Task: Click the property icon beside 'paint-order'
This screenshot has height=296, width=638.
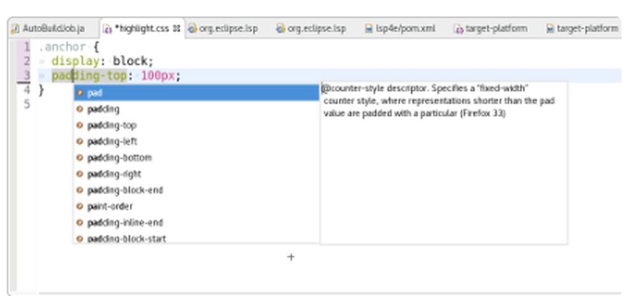Action: [80, 207]
